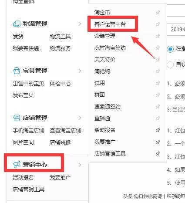Toggle pin for 我要推广 submenu entry
This screenshot has width=185, height=203.
click(158, 142)
